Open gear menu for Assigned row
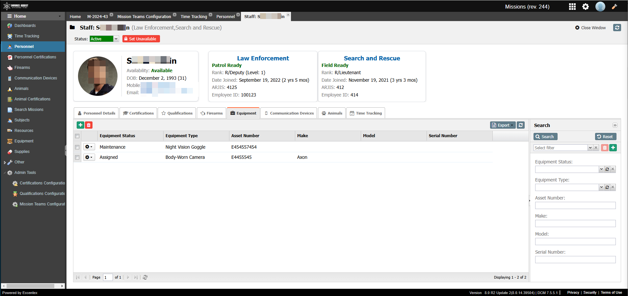The width and height of the screenshot is (628, 296). pos(89,157)
